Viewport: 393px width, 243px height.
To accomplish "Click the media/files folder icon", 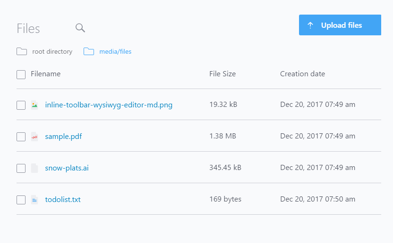I will [89, 51].
